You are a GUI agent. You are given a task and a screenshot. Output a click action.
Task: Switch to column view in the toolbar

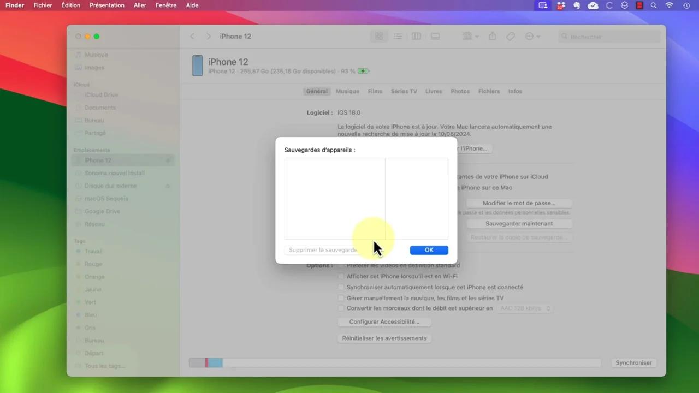(x=416, y=36)
